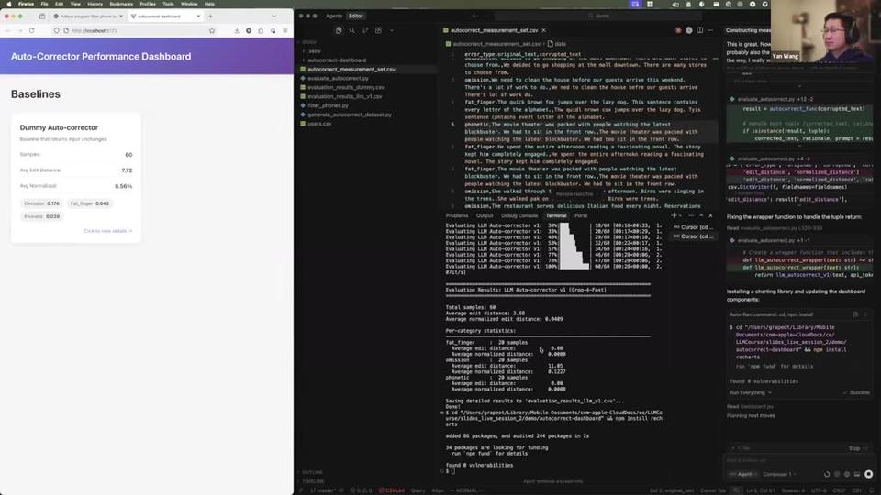Image resolution: width=881 pixels, height=495 pixels.
Task: Stop the running agent
Action: (x=857, y=448)
